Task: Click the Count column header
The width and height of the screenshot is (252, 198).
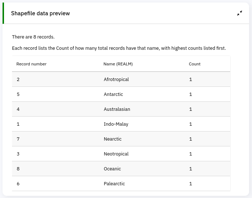Action: point(195,64)
